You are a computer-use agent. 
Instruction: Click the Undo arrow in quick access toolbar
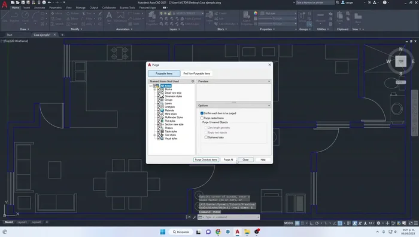click(x=50, y=2)
